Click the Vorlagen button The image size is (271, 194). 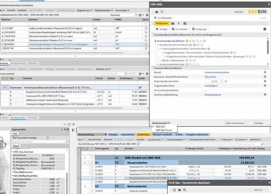click(x=161, y=29)
